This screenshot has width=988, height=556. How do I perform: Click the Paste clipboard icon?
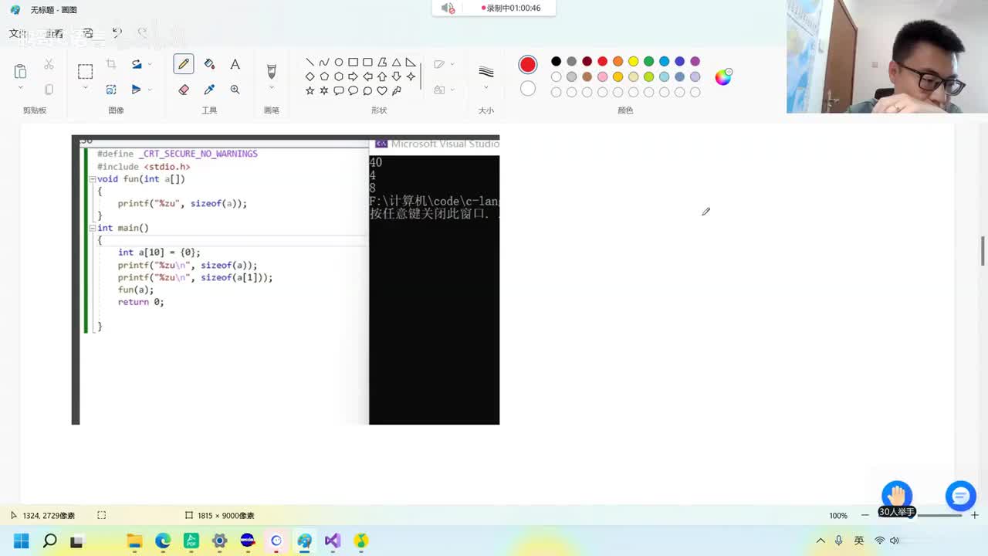20,71
